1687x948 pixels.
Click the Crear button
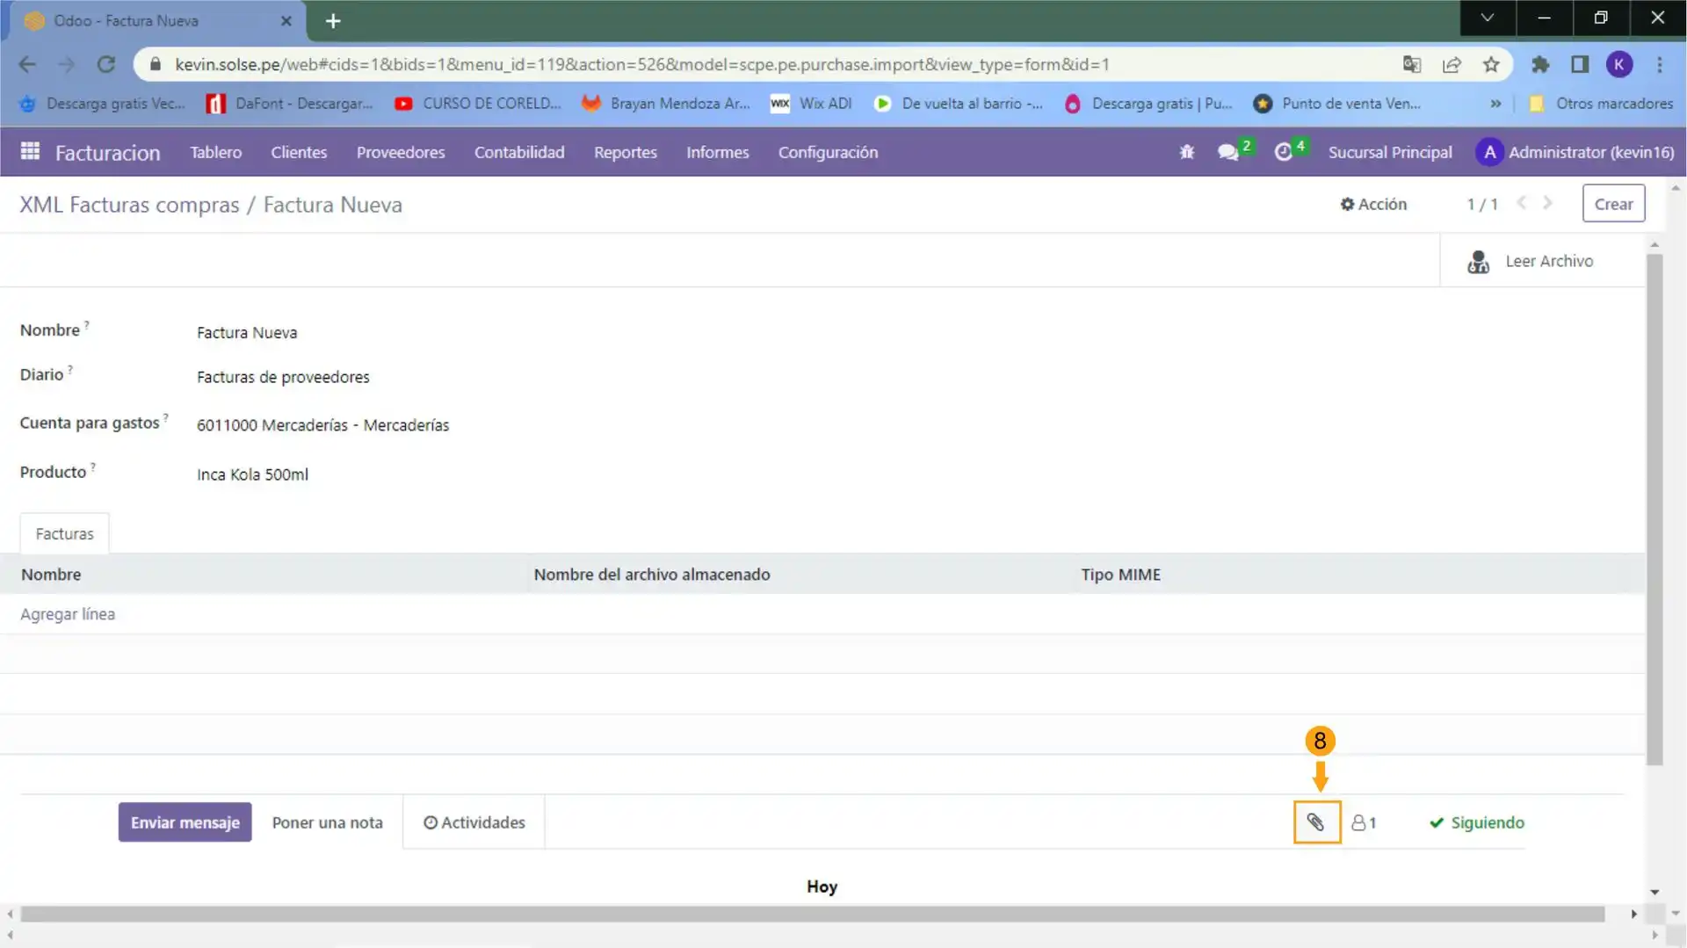click(1613, 203)
